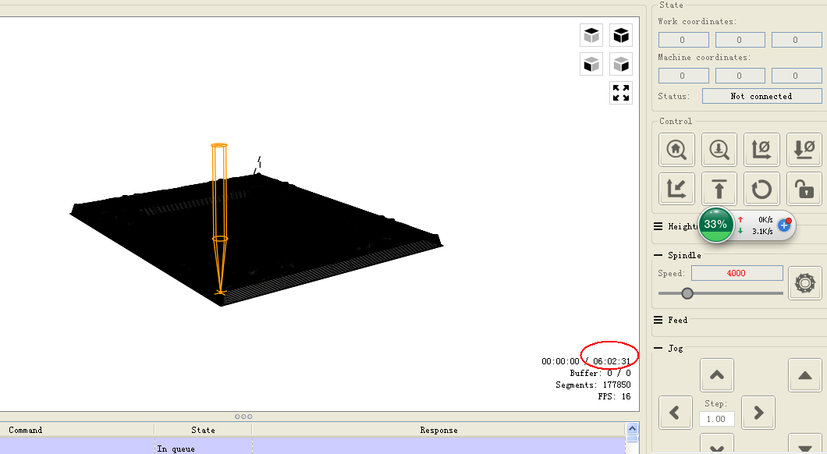Jog right with the X+ arrow
This screenshot has height=454, width=827.
tap(758, 412)
